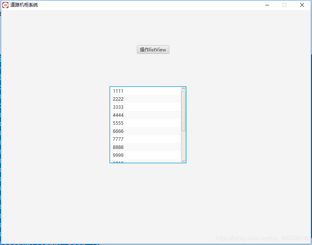Select list row 3333
The height and width of the screenshot is (245, 312).
click(145, 107)
